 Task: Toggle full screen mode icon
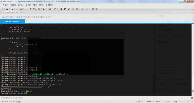coord(69,9)
